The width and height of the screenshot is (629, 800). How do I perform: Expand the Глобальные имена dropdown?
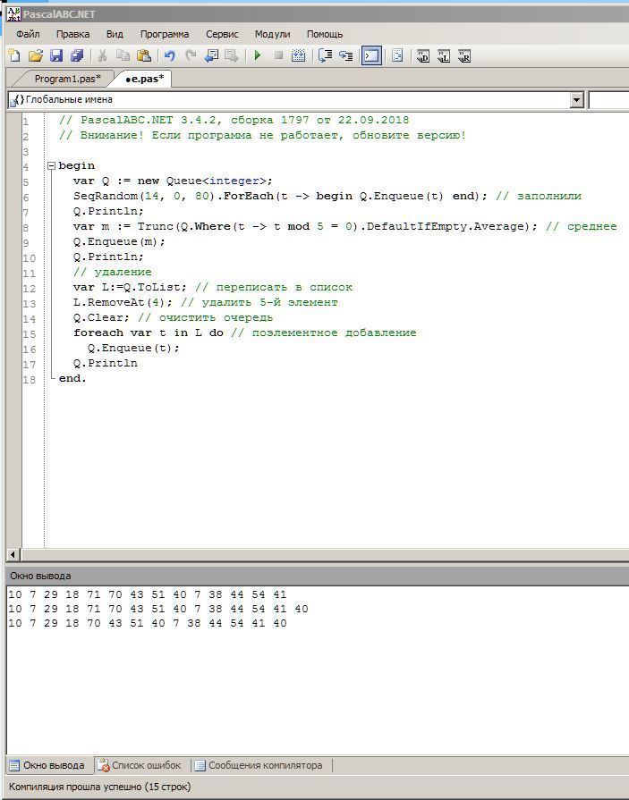(x=576, y=100)
